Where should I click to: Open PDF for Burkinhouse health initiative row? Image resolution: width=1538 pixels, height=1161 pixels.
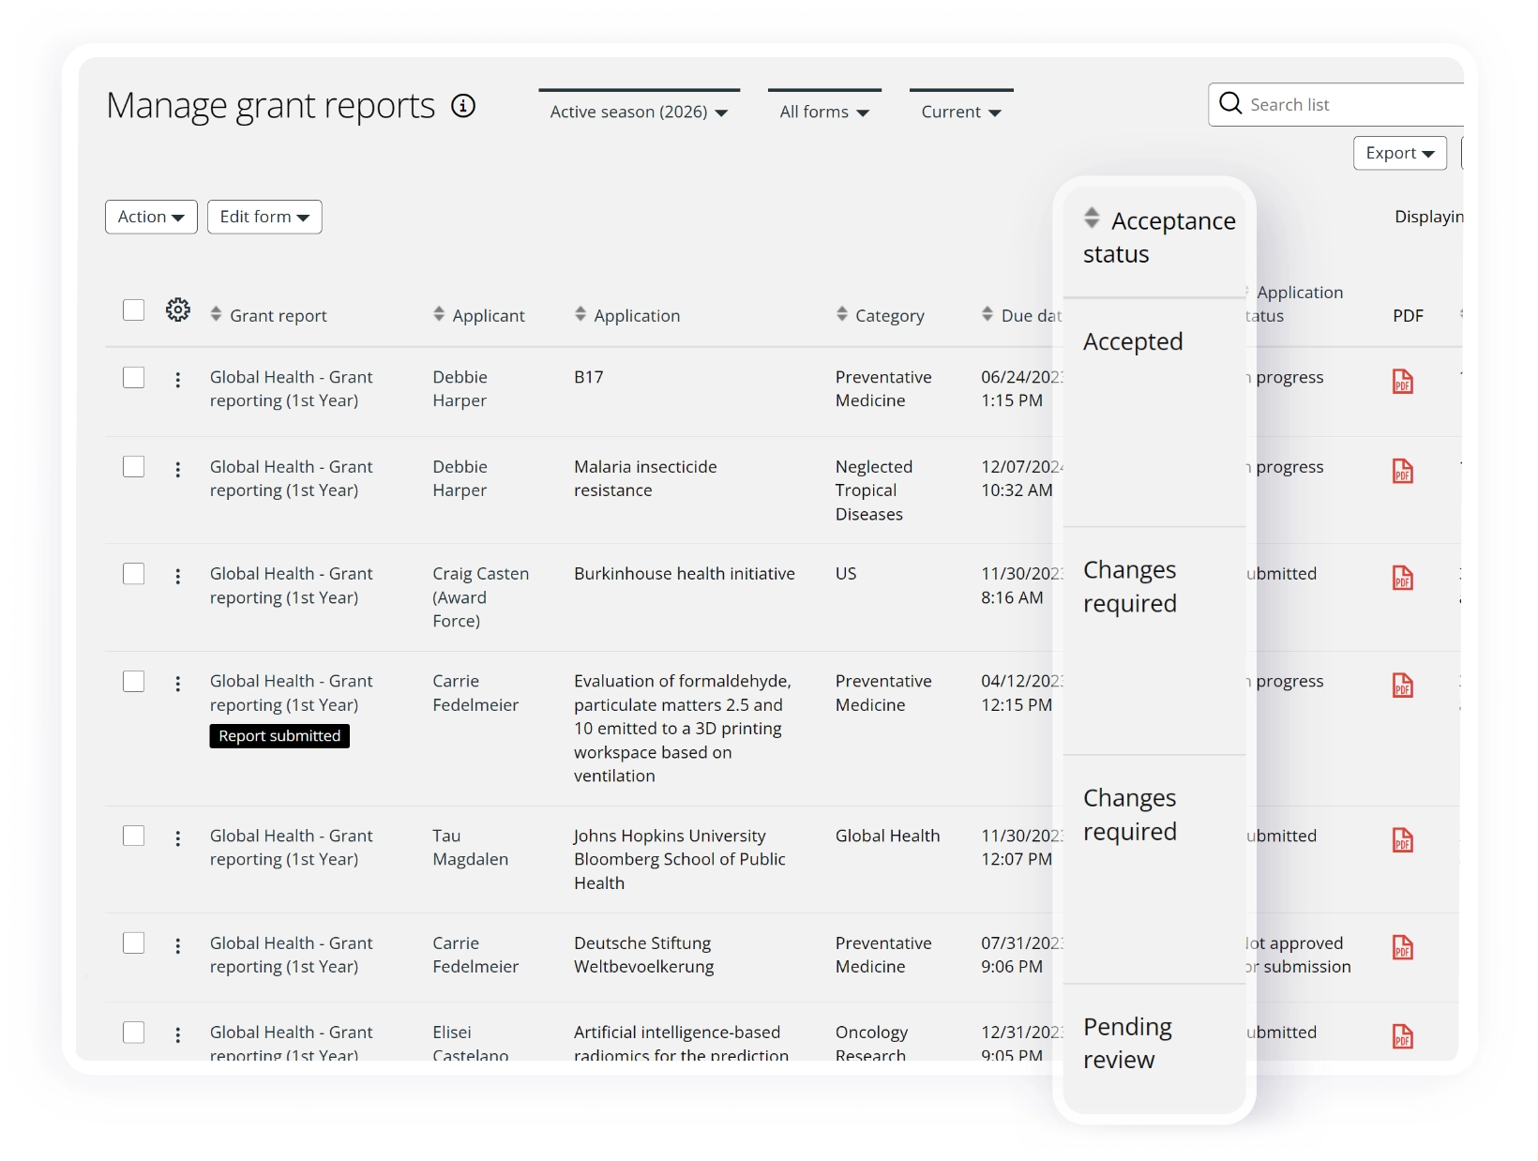1403,578
